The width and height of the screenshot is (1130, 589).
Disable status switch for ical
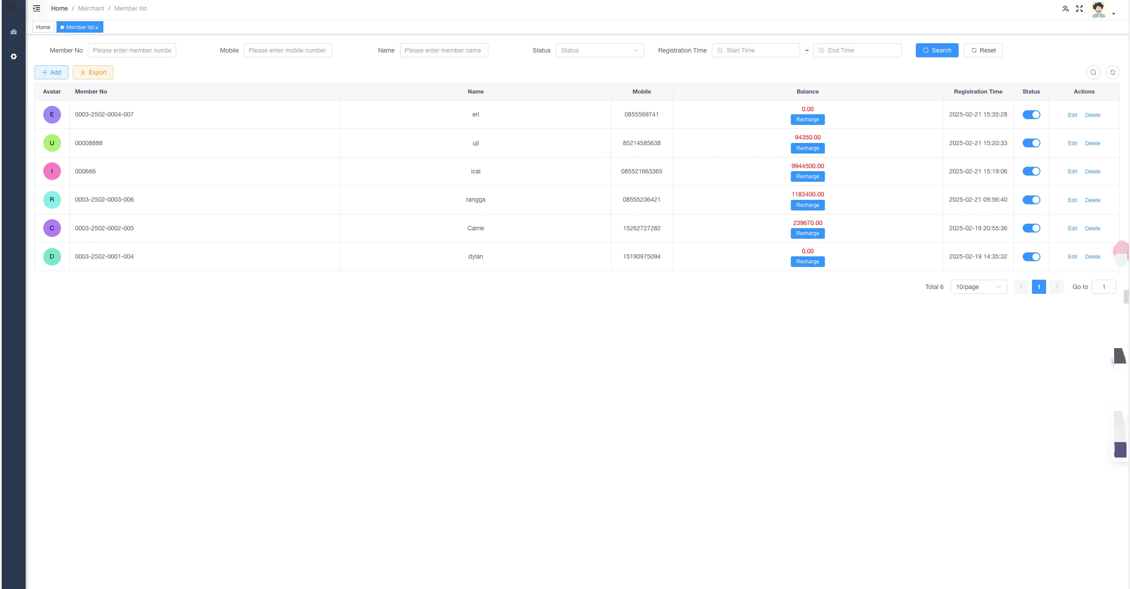pyautogui.click(x=1031, y=171)
